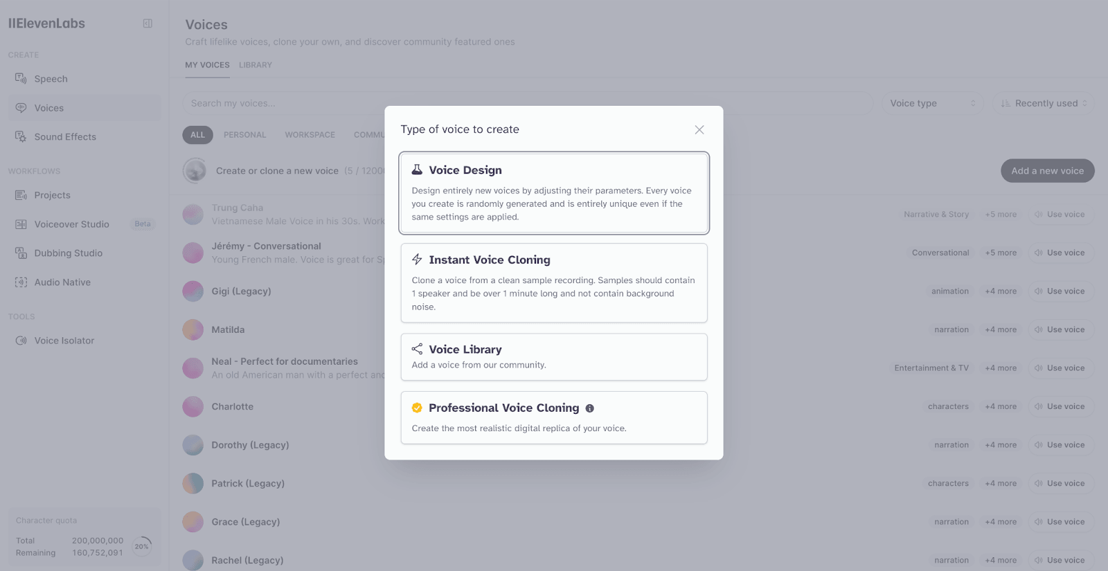
Task: Select the PERSONAL filter tab
Action: 244,134
